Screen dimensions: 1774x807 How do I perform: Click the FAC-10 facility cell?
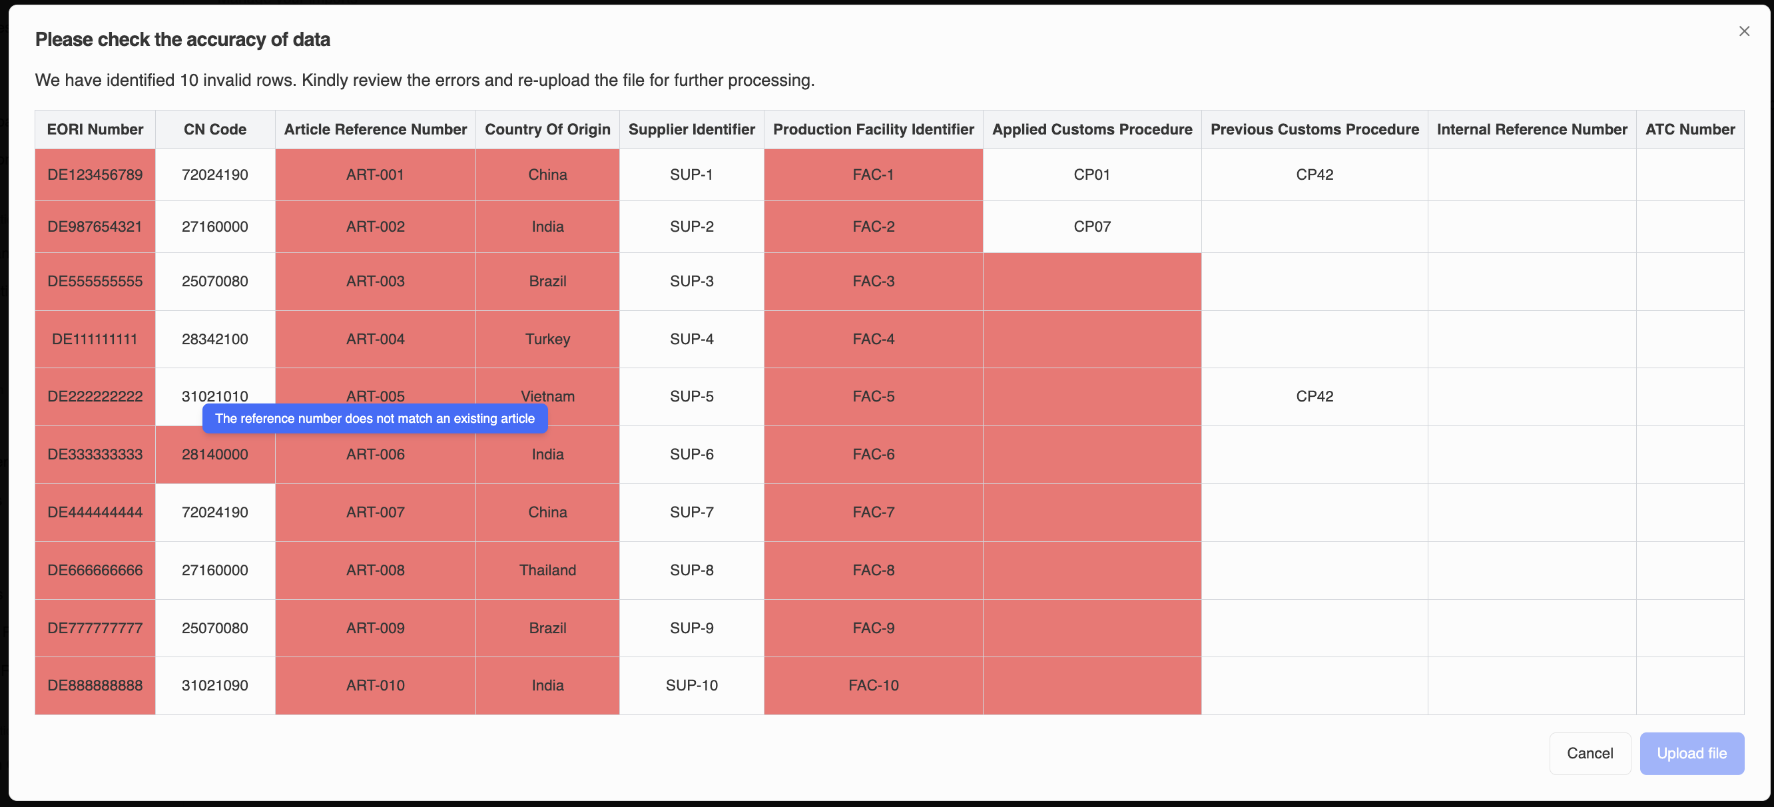point(873,686)
